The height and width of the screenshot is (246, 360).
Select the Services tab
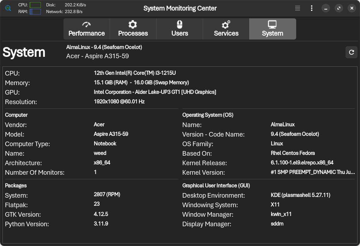click(226, 29)
